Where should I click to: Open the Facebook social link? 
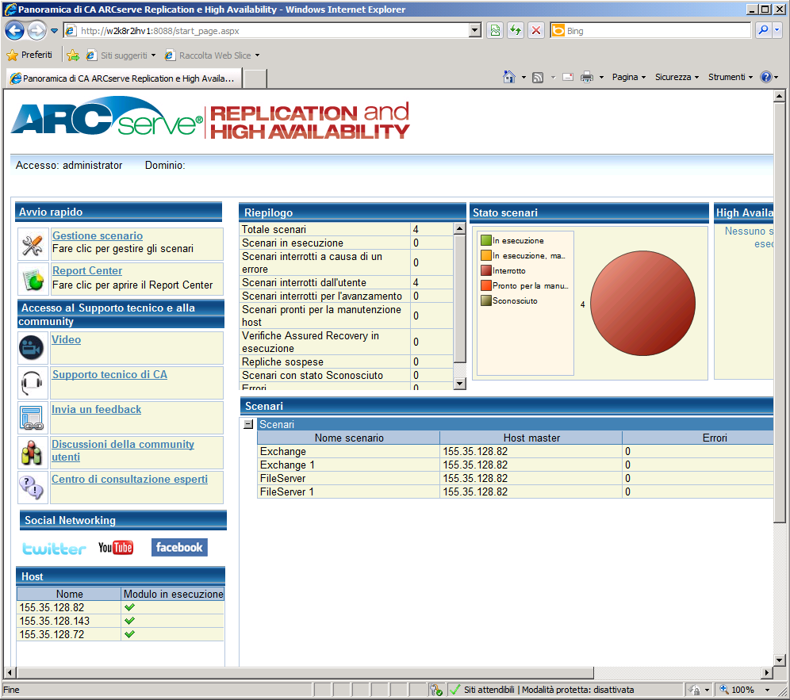[x=179, y=547]
